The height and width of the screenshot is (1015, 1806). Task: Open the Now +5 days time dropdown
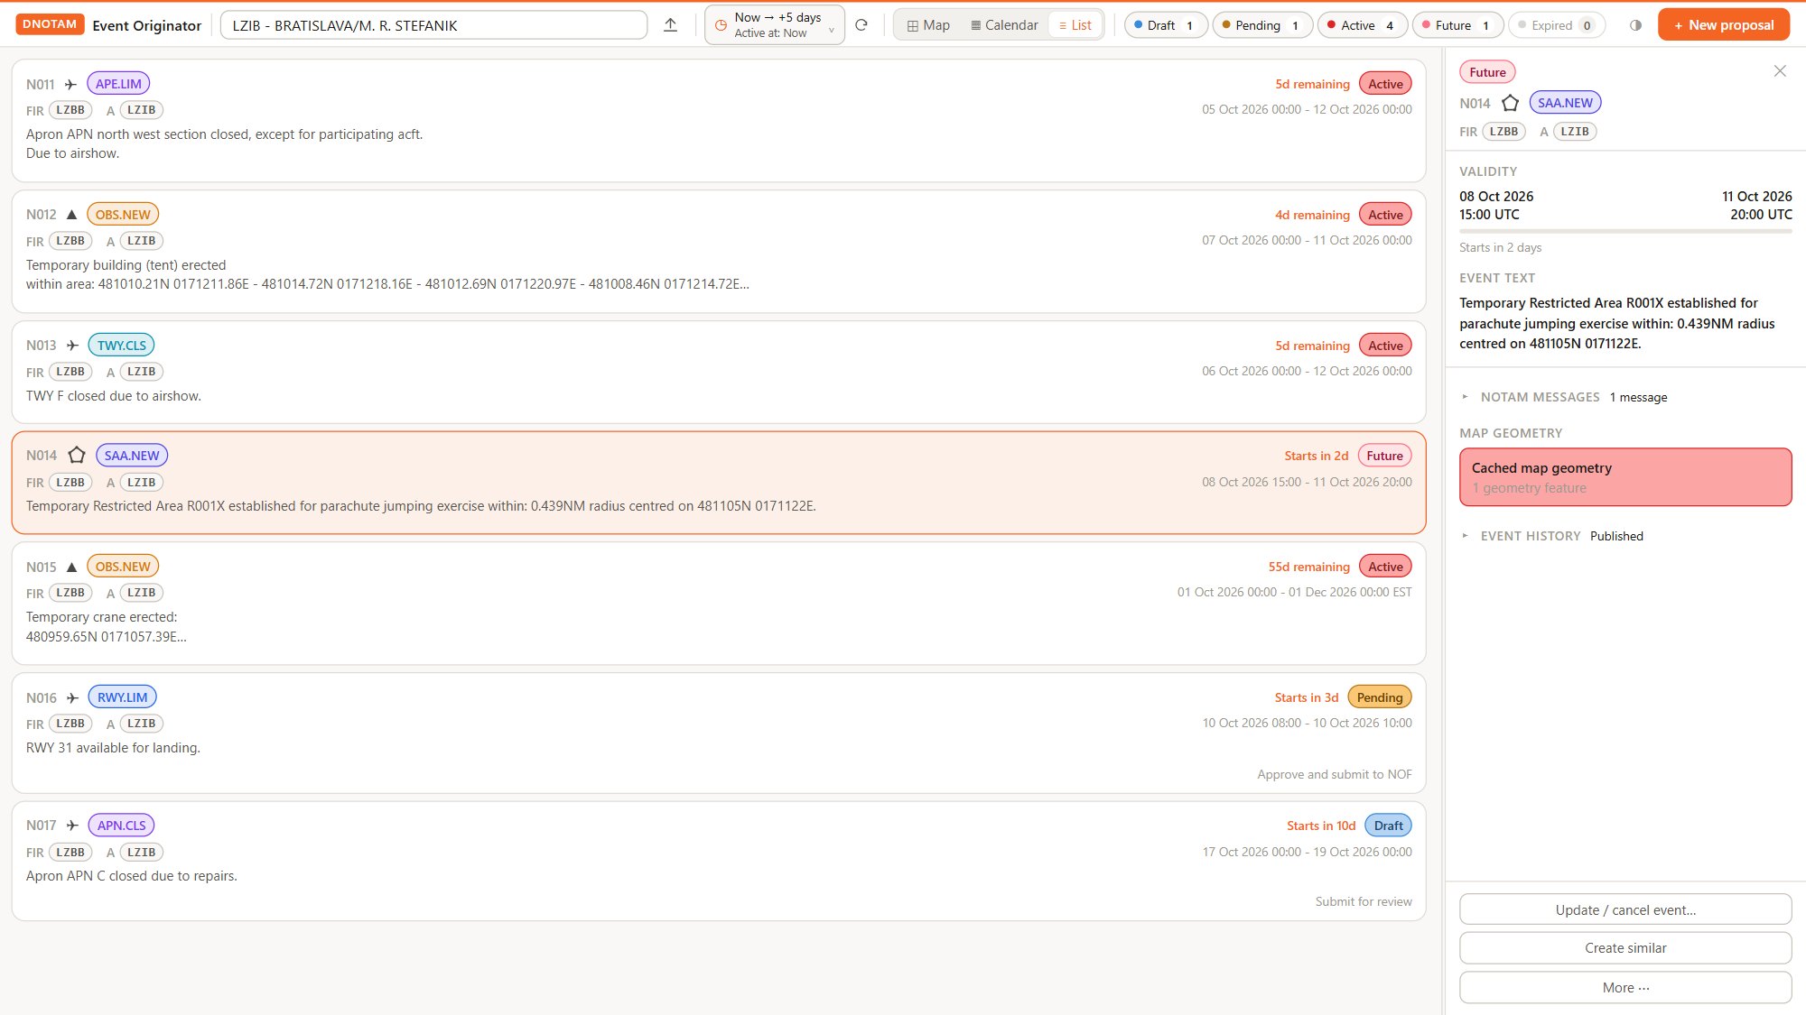tap(775, 25)
